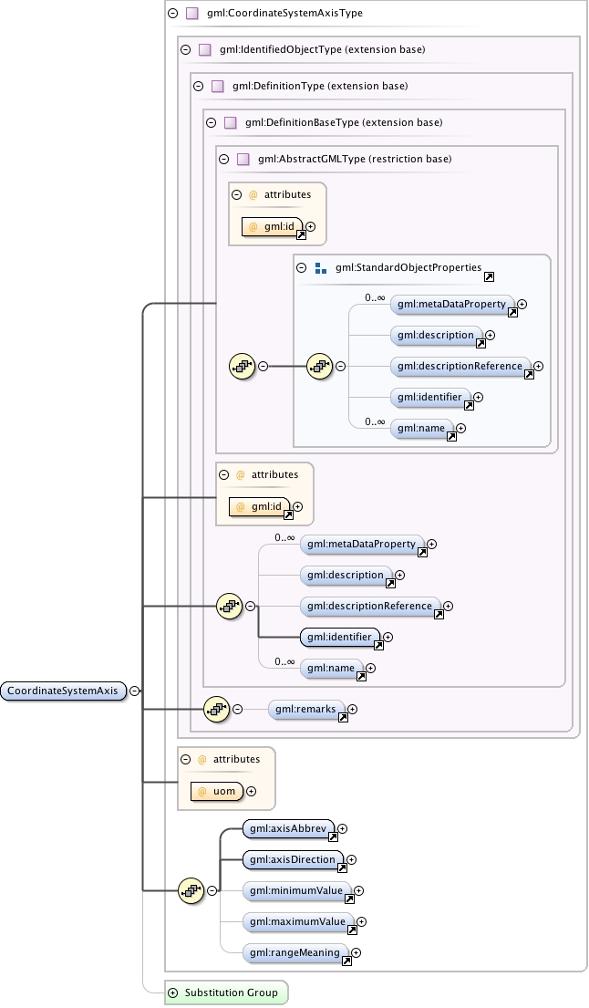Click sequence icon for DefinitionBaseType elements
Image resolution: width=589 pixels, height=1008 pixels.
click(x=229, y=606)
